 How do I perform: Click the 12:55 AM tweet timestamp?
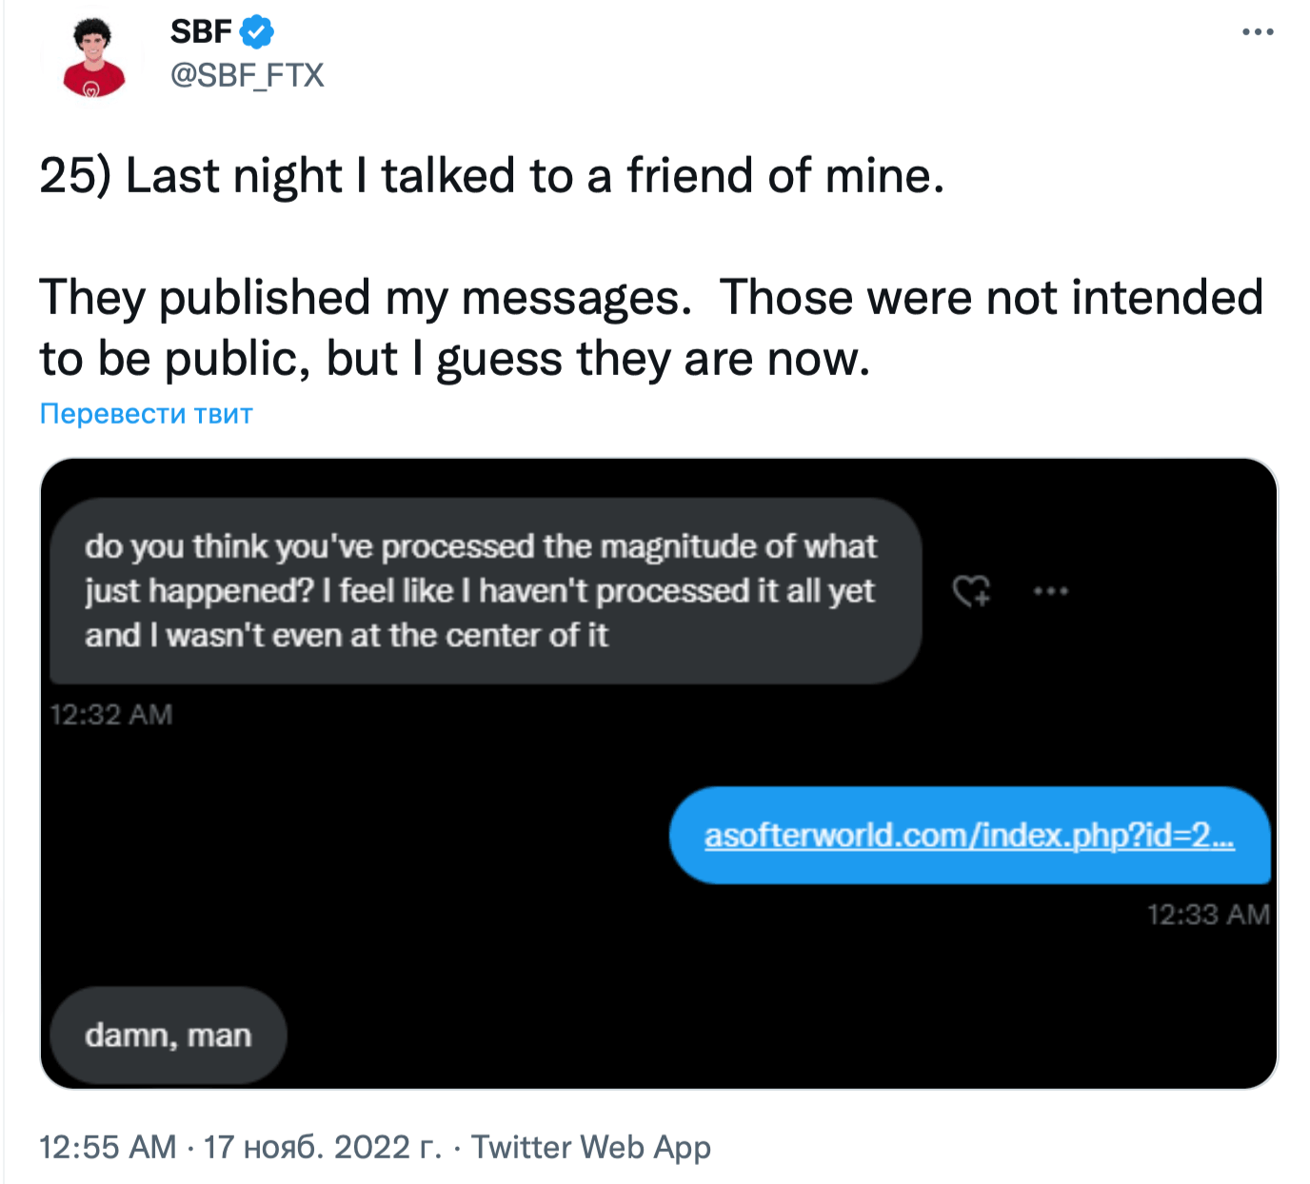108,1147
